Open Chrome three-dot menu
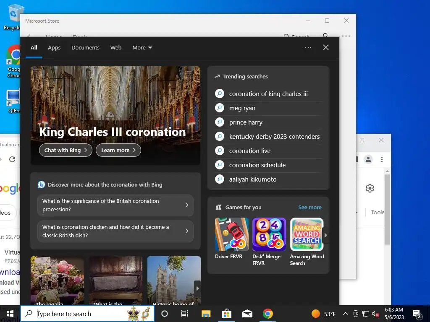 [x=382, y=159]
